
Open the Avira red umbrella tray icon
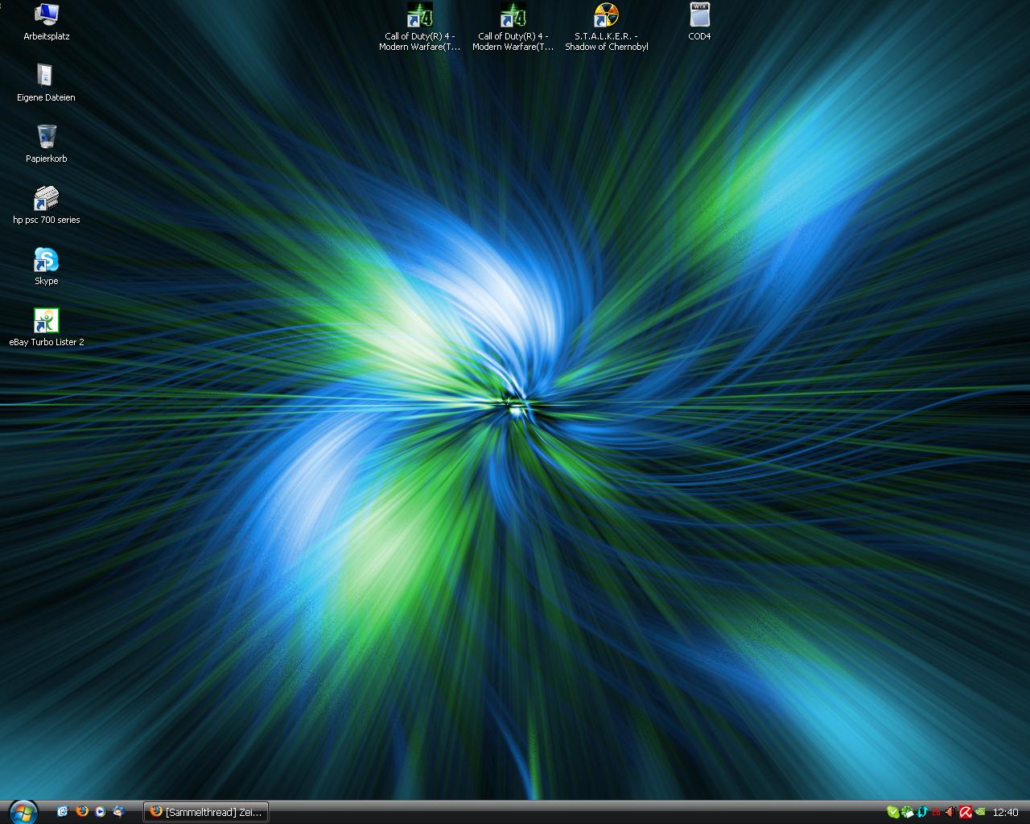coord(966,812)
